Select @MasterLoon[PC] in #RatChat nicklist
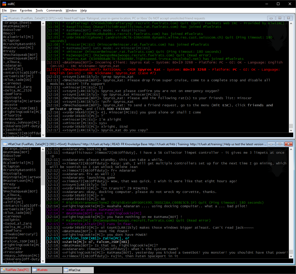The width and height of the screenshot is (296, 274). click(18, 180)
